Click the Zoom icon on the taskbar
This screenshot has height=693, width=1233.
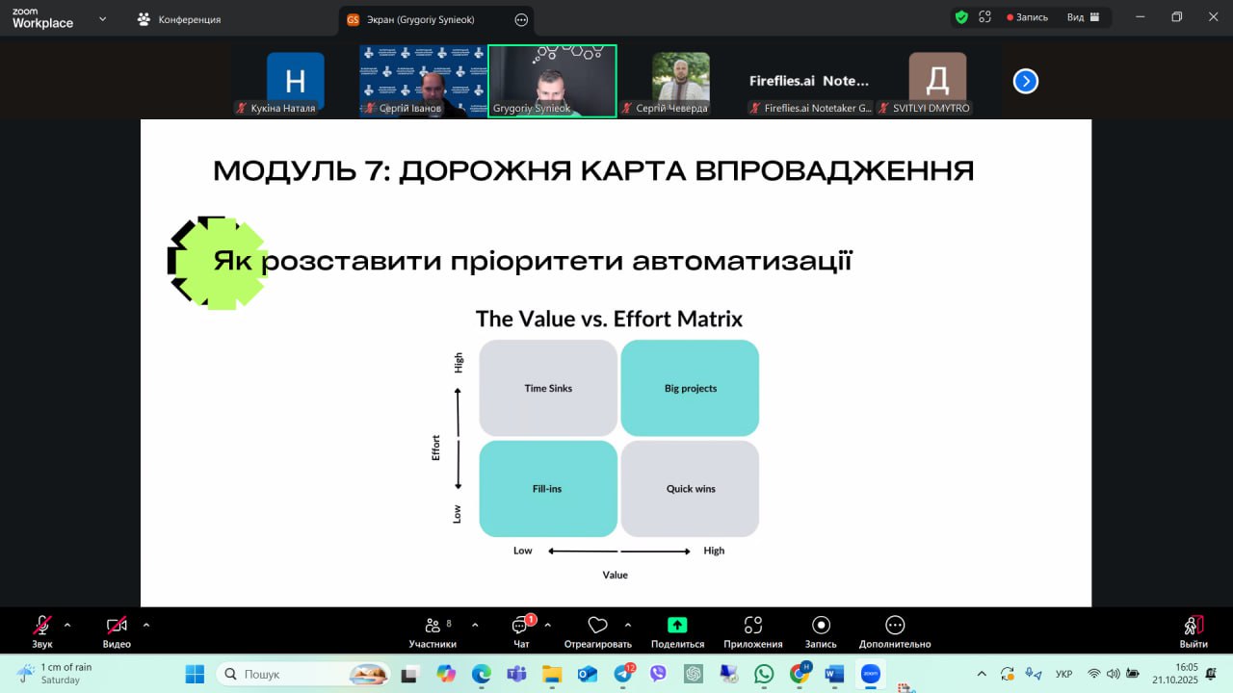(x=870, y=674)
